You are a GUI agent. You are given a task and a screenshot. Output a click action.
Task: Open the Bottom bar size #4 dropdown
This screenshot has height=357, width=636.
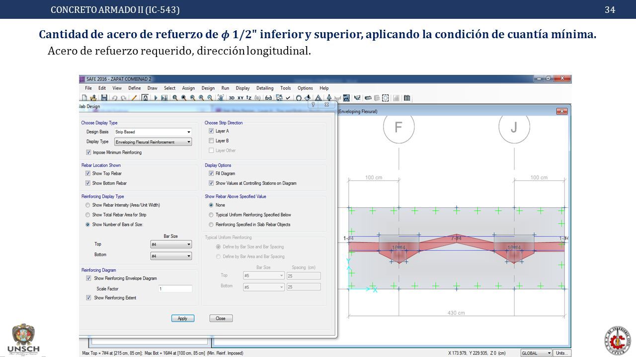pos(171,256)
